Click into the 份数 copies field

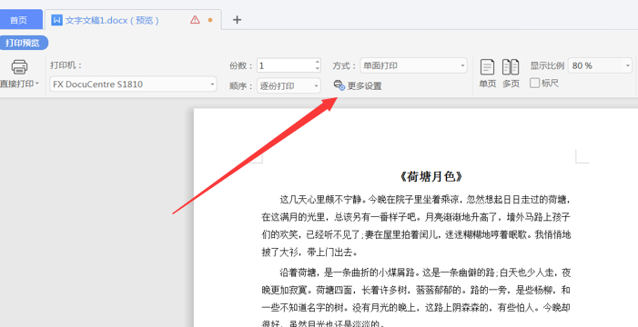[x=286, y=65]
